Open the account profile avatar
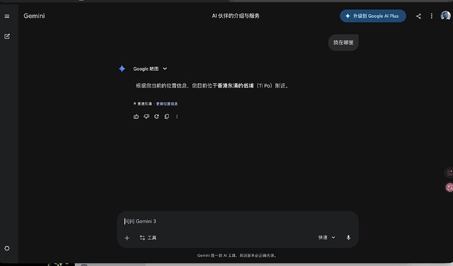This screenshot has width=453, height=266. pyautogui.click(x=445, y=16)
